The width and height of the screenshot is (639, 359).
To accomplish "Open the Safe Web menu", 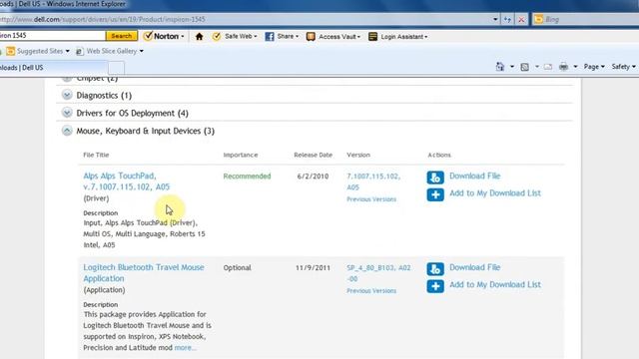I will pos(241,37).
